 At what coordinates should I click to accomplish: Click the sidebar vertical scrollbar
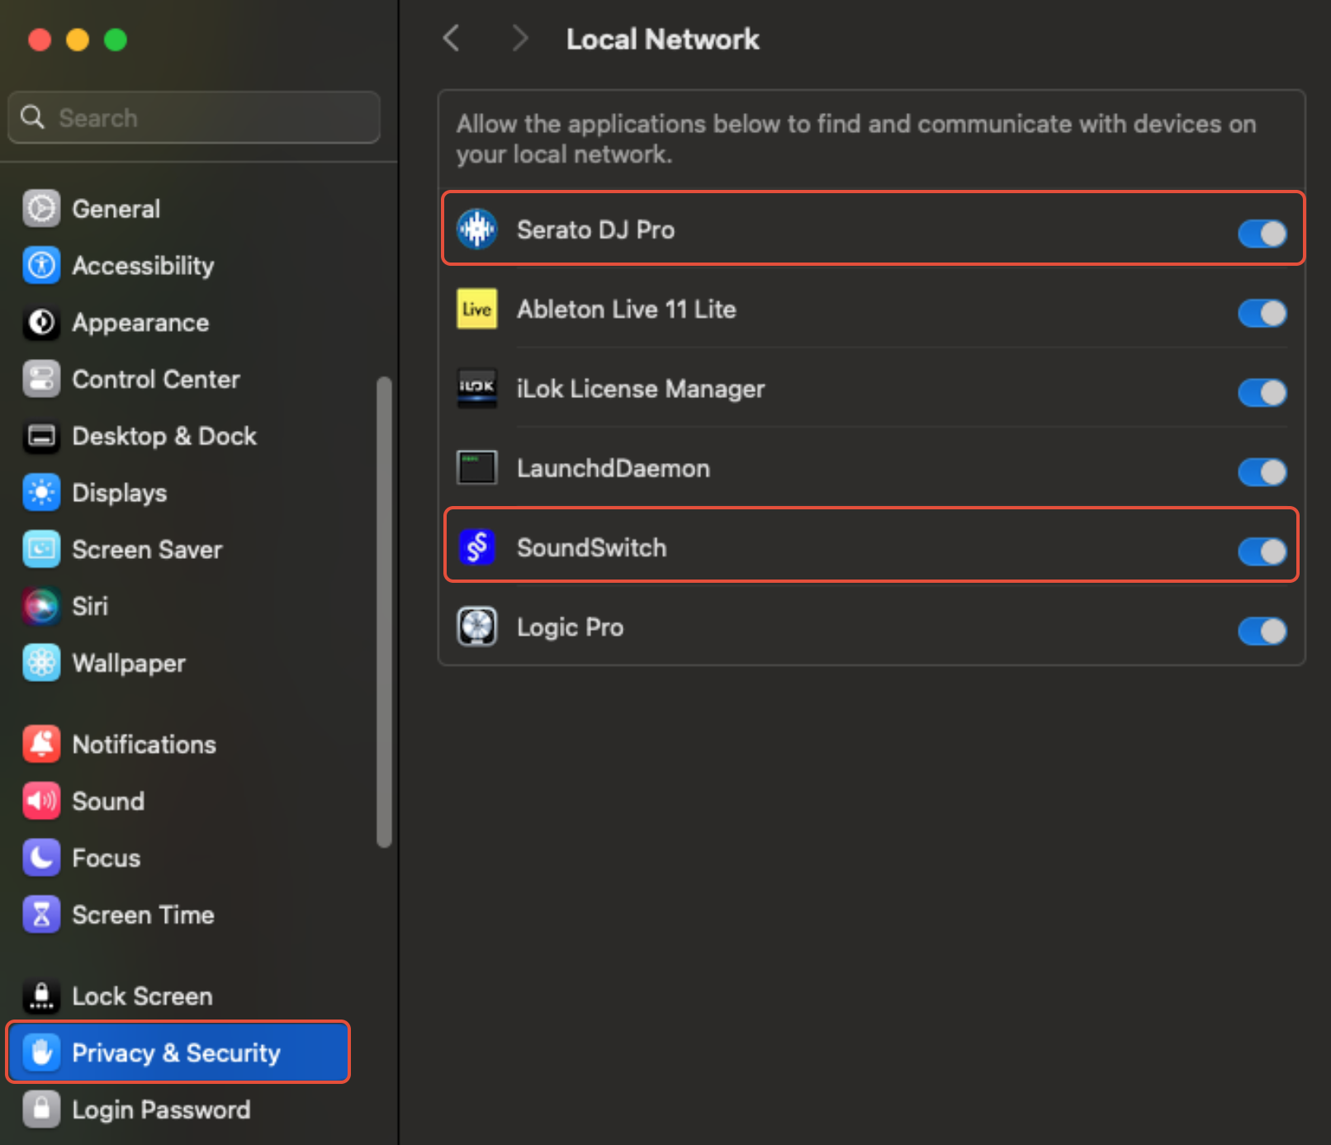coord(384,612)
